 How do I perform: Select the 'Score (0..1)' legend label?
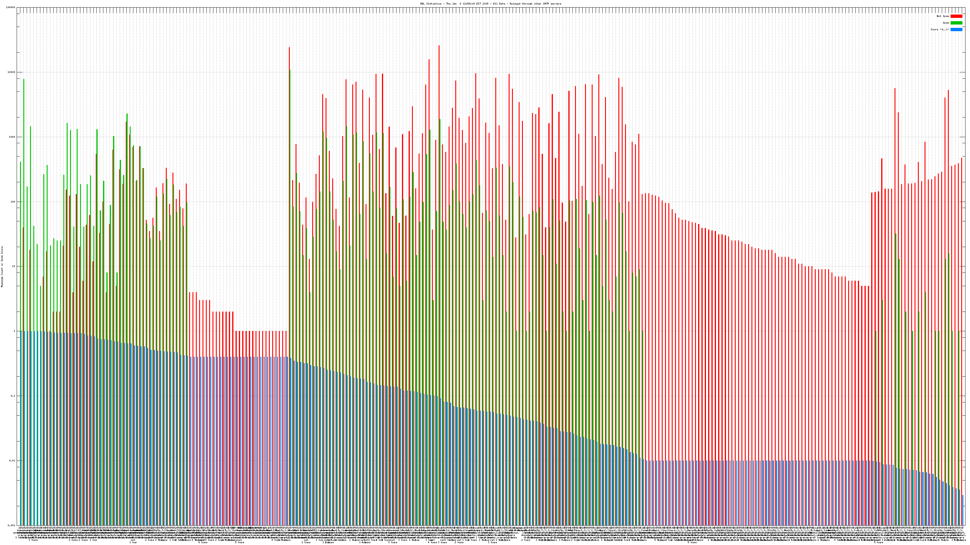(939, 29)
